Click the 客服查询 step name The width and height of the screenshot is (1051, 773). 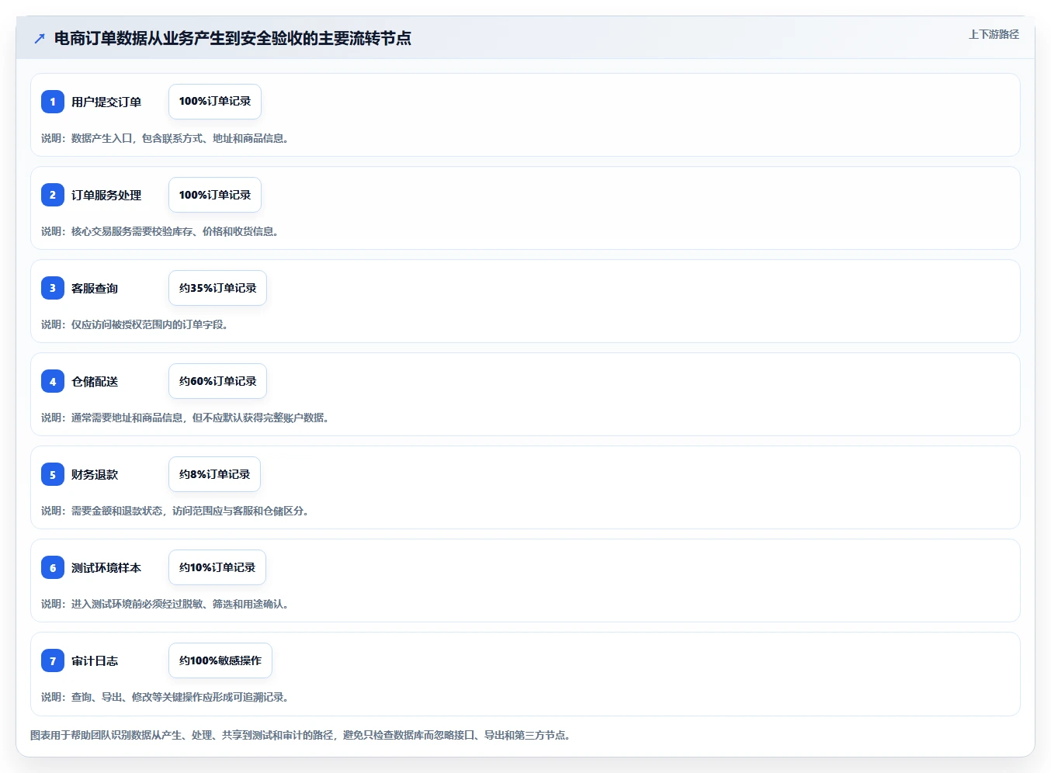coord(95,288)
